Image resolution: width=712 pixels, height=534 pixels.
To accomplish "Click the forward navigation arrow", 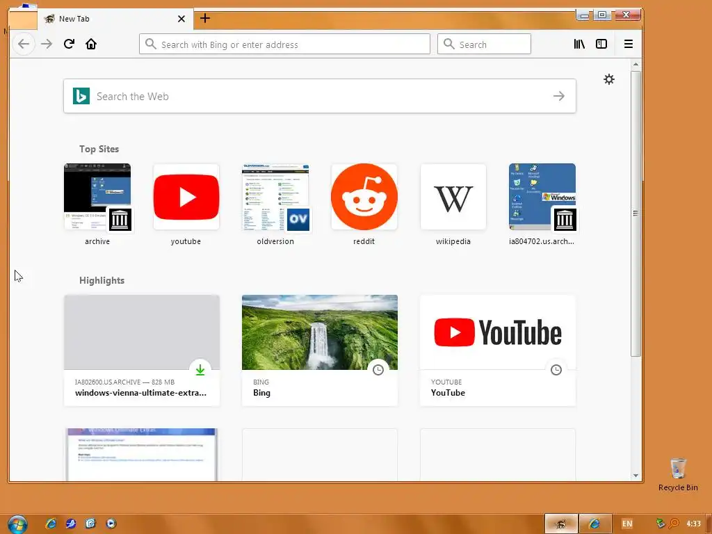I will pyautogui.click(x=47, y=44).
